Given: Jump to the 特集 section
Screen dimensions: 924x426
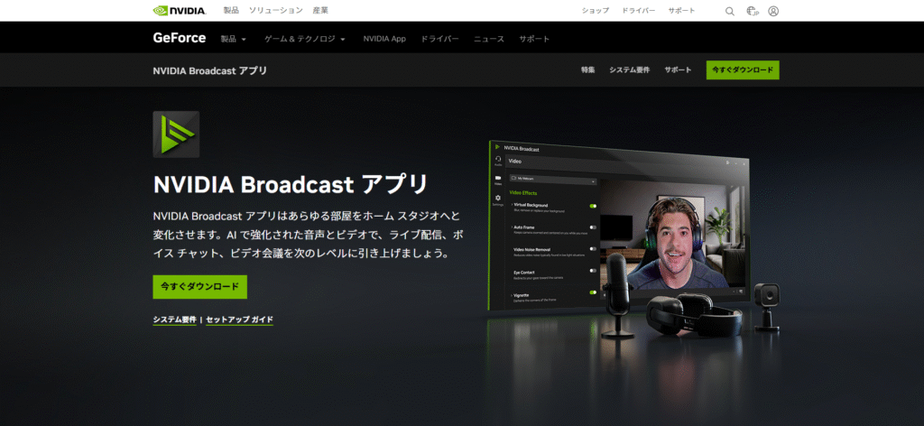Looking at the screenshot, I should [x=587, y=70].
